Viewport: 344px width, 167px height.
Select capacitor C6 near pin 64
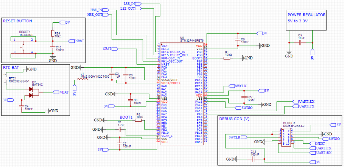tap(237, 40)
